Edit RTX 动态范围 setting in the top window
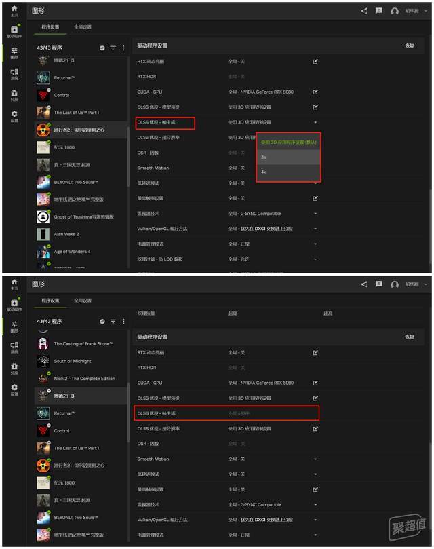434x549 pixels. tap(315, 62)
